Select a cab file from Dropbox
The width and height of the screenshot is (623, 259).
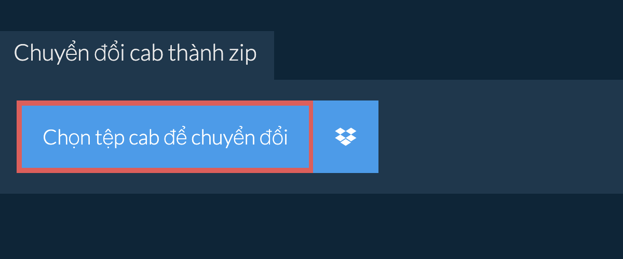click(x=346, y=137)
